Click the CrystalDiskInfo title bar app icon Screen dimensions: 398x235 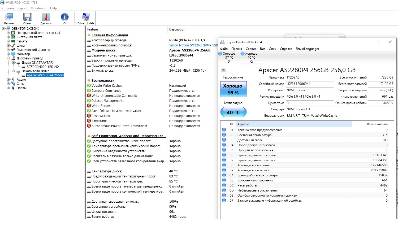[x=222, y=42]
